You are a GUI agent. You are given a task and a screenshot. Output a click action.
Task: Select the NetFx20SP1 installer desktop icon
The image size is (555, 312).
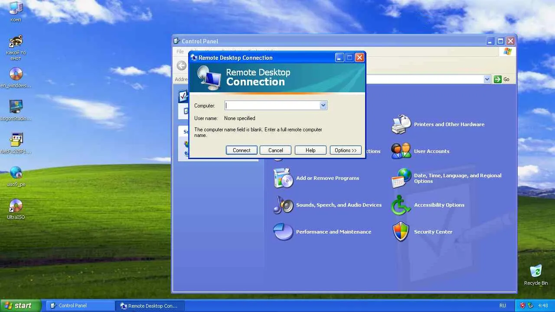pos(16,140)
